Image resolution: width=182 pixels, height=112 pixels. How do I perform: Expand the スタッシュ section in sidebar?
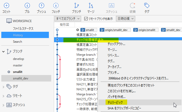point(4,105)
